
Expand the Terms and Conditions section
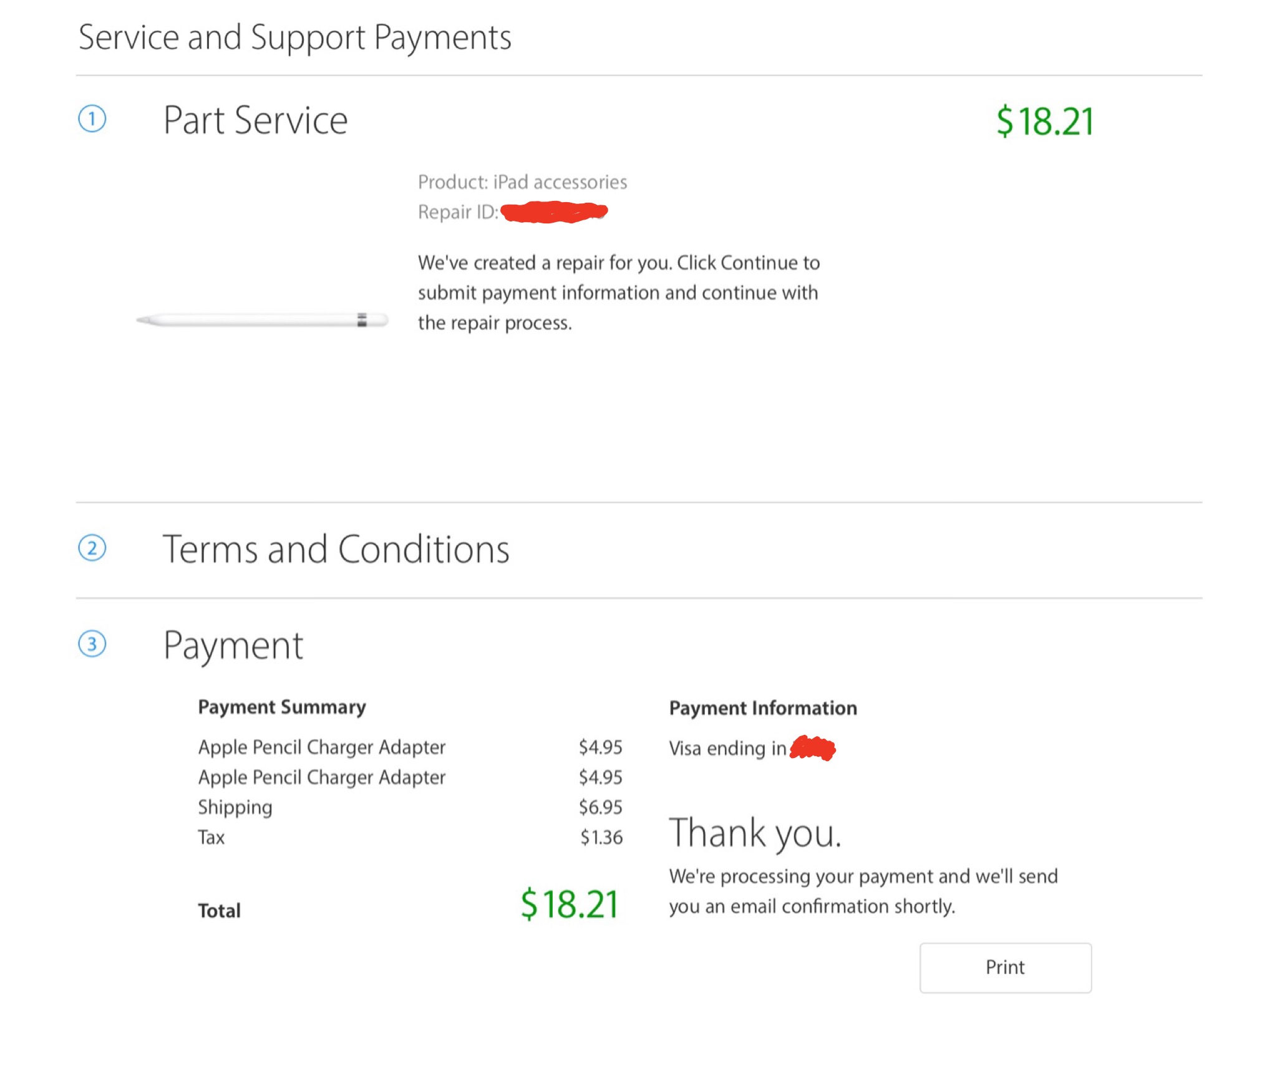[x=336, y=549]
